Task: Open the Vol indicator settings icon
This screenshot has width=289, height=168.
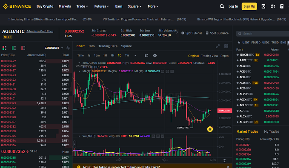Action: coord(158,136)
